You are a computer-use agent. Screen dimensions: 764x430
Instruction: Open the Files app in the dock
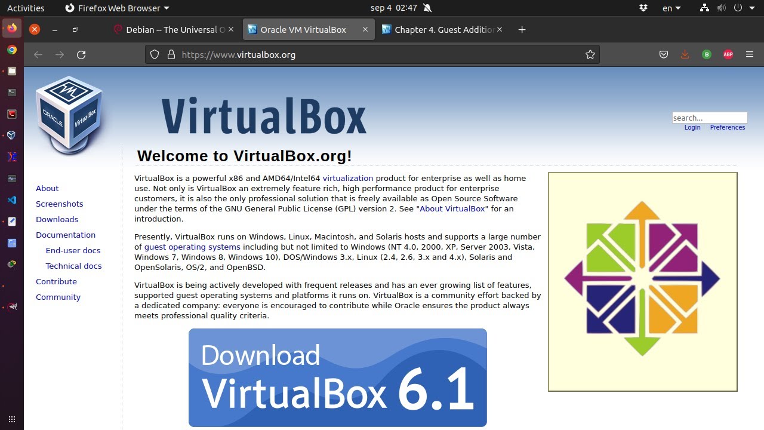coord(12,71)
